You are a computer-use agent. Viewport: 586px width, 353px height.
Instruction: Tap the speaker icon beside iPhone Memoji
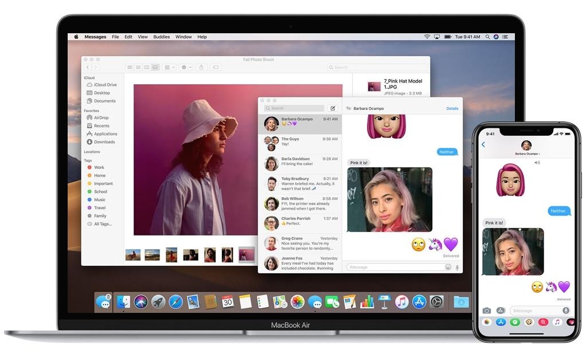tap(537, 163)
